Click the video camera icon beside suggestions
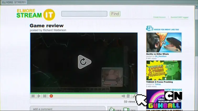This screenshot has width=198, height=111. 150,28
